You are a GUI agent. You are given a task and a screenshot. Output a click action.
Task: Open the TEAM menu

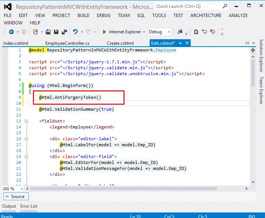124,16
